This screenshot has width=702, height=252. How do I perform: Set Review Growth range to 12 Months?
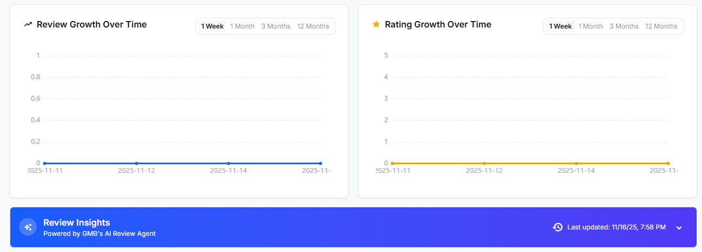pyautogui.click(x=313, y=26)
